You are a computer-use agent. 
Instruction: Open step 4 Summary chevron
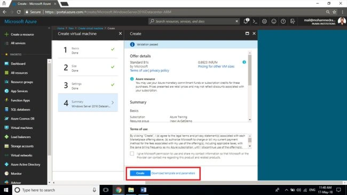(x=113, y=103)
